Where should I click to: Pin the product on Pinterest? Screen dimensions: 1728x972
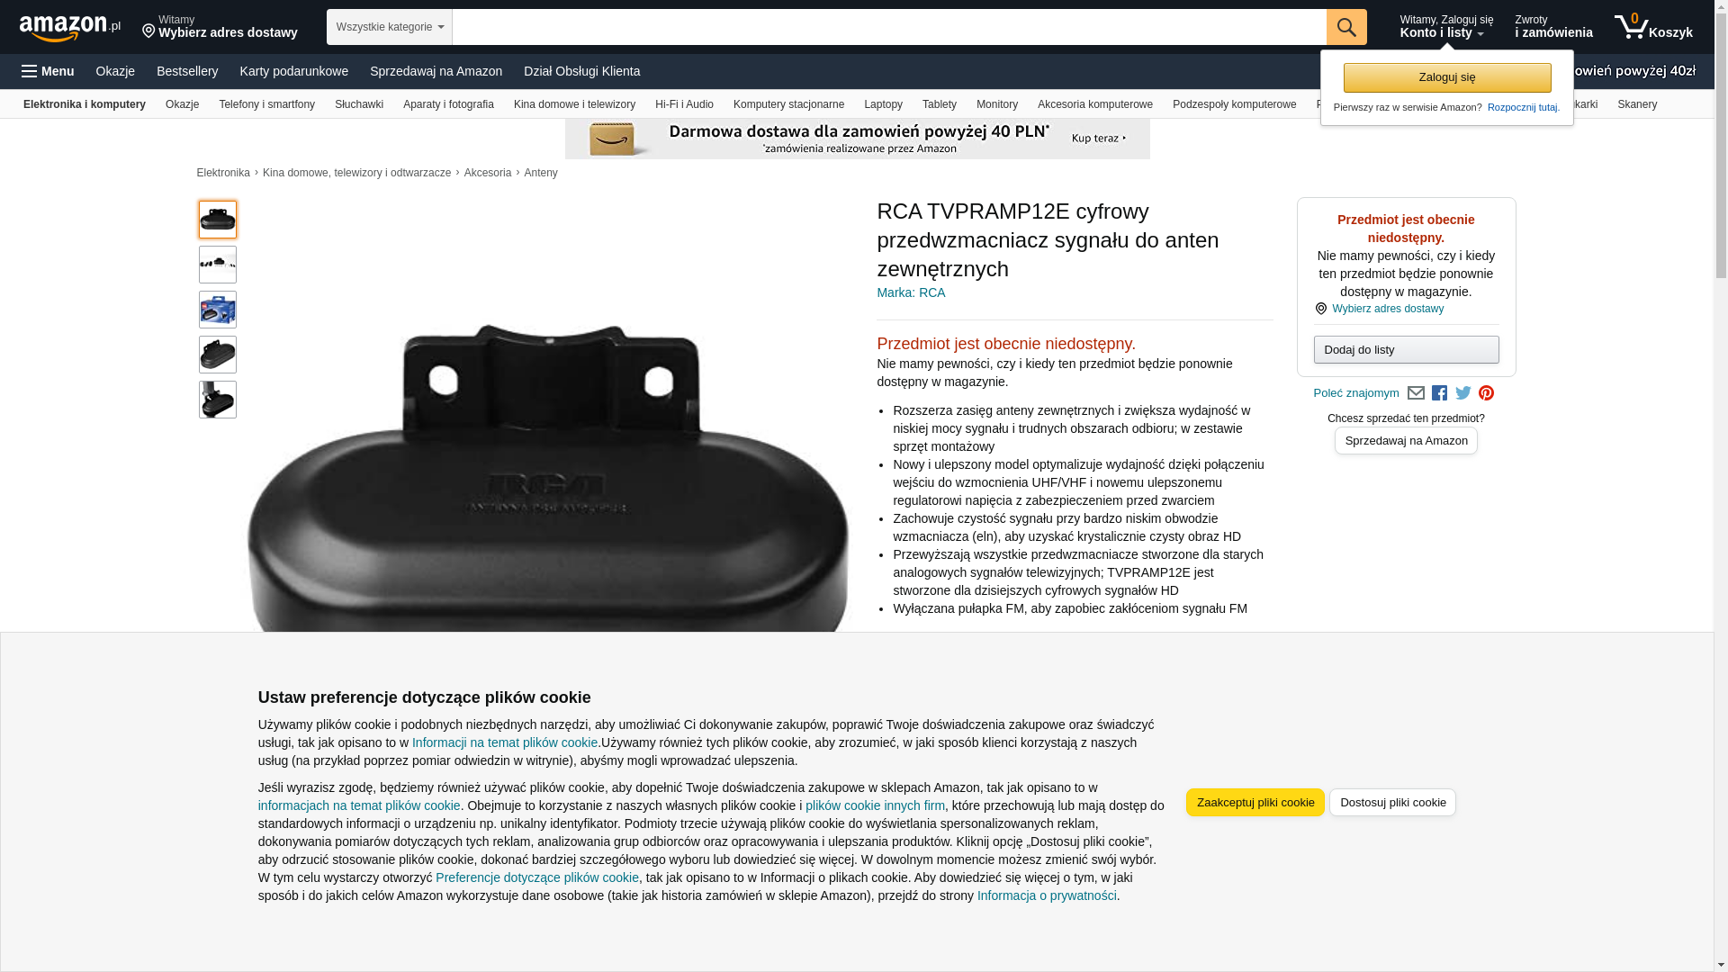[x=1486, y=393]
